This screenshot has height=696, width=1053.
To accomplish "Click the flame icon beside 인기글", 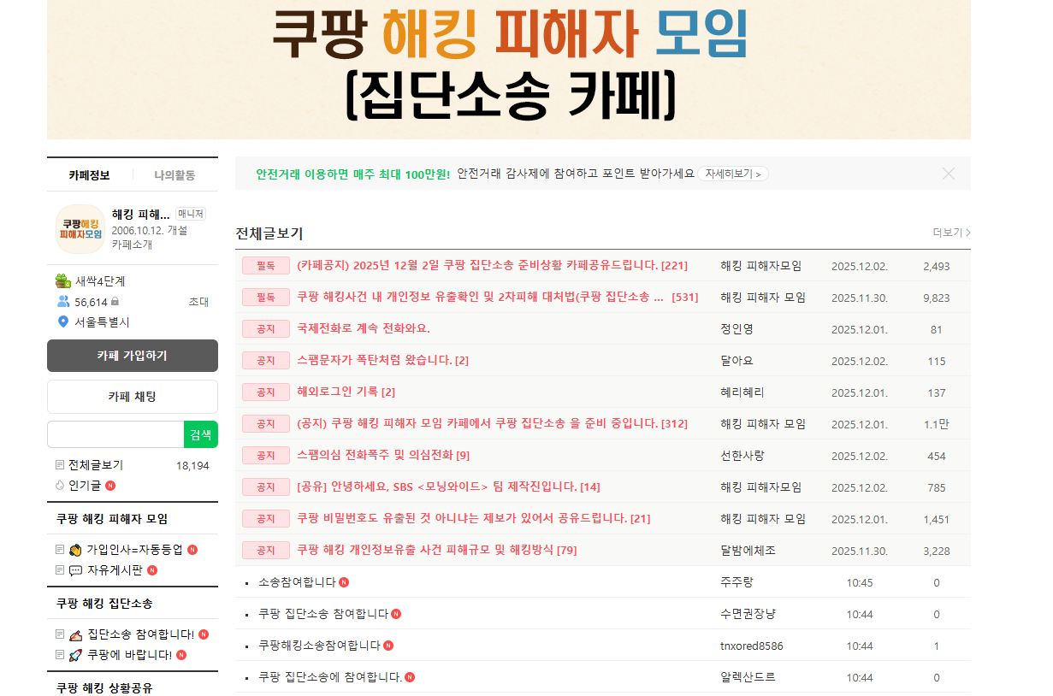I will tap(60, 486).
